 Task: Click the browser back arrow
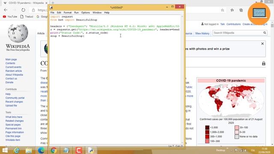pos(6,10)
